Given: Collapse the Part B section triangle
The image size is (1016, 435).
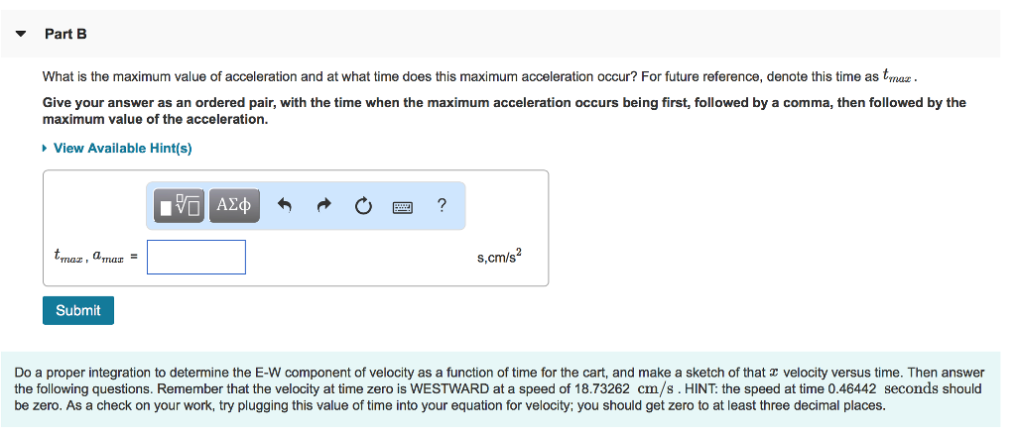Looking at the screenshot, I should (x=22, y=35).
